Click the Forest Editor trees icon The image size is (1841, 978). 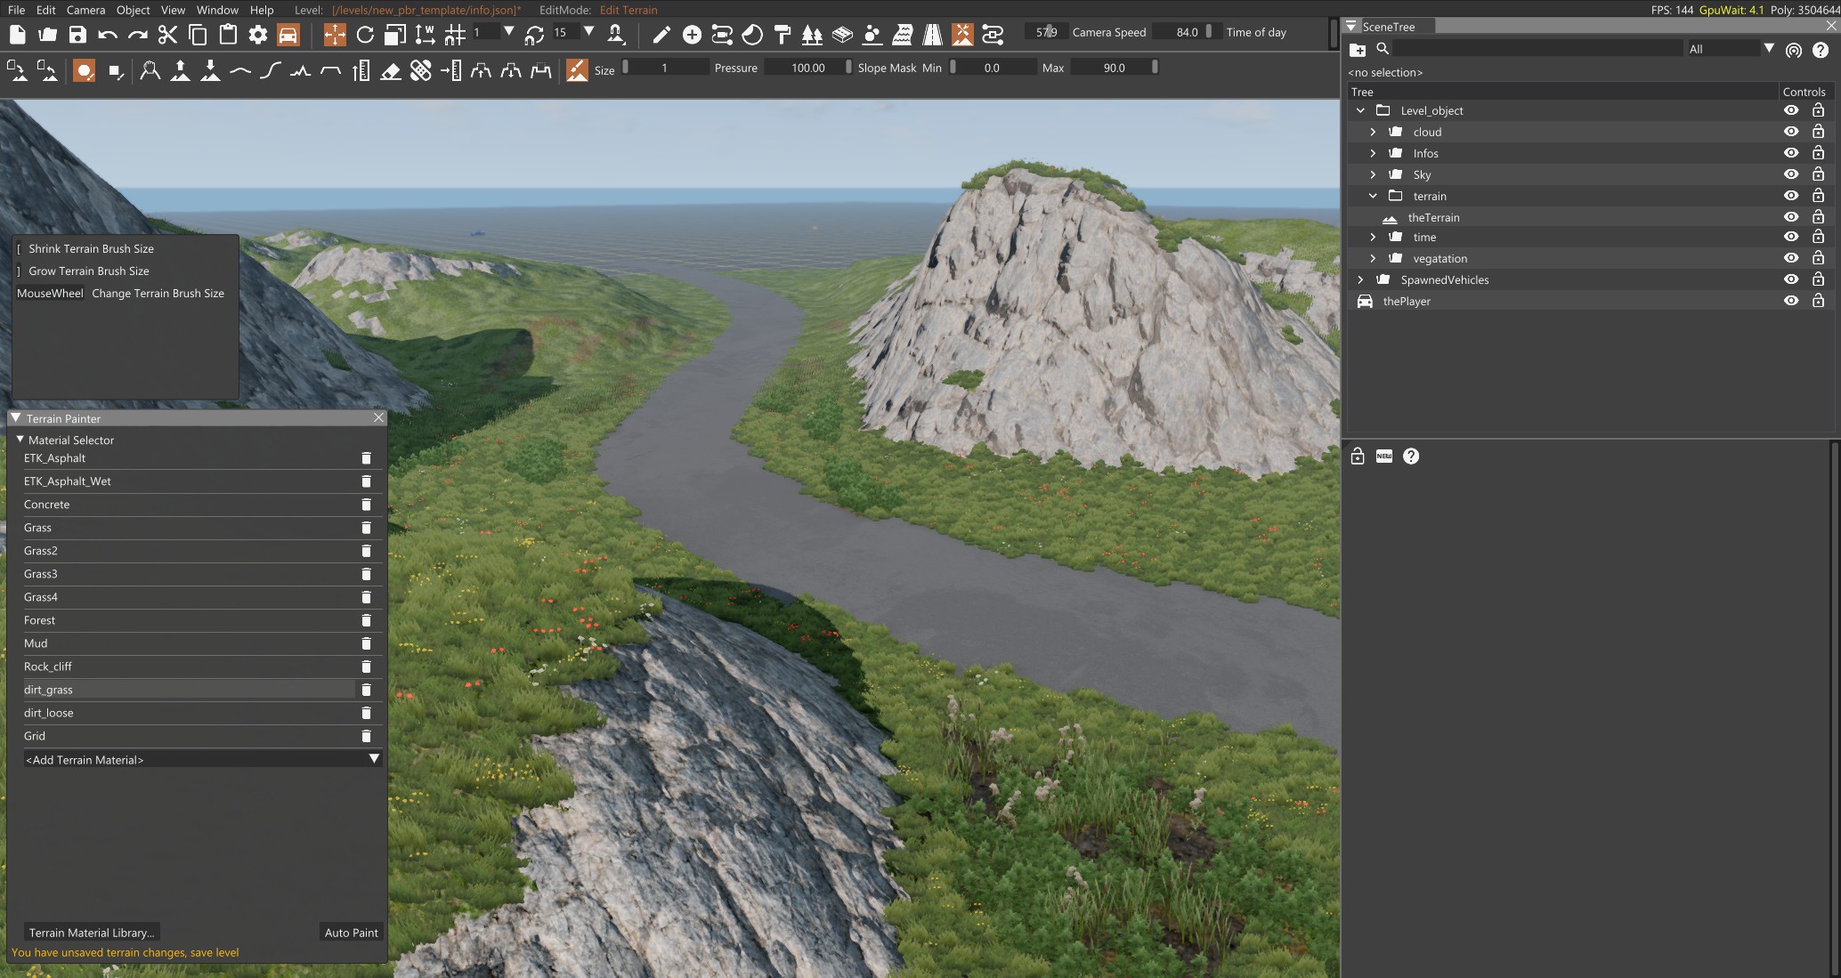tap(812, 35)
